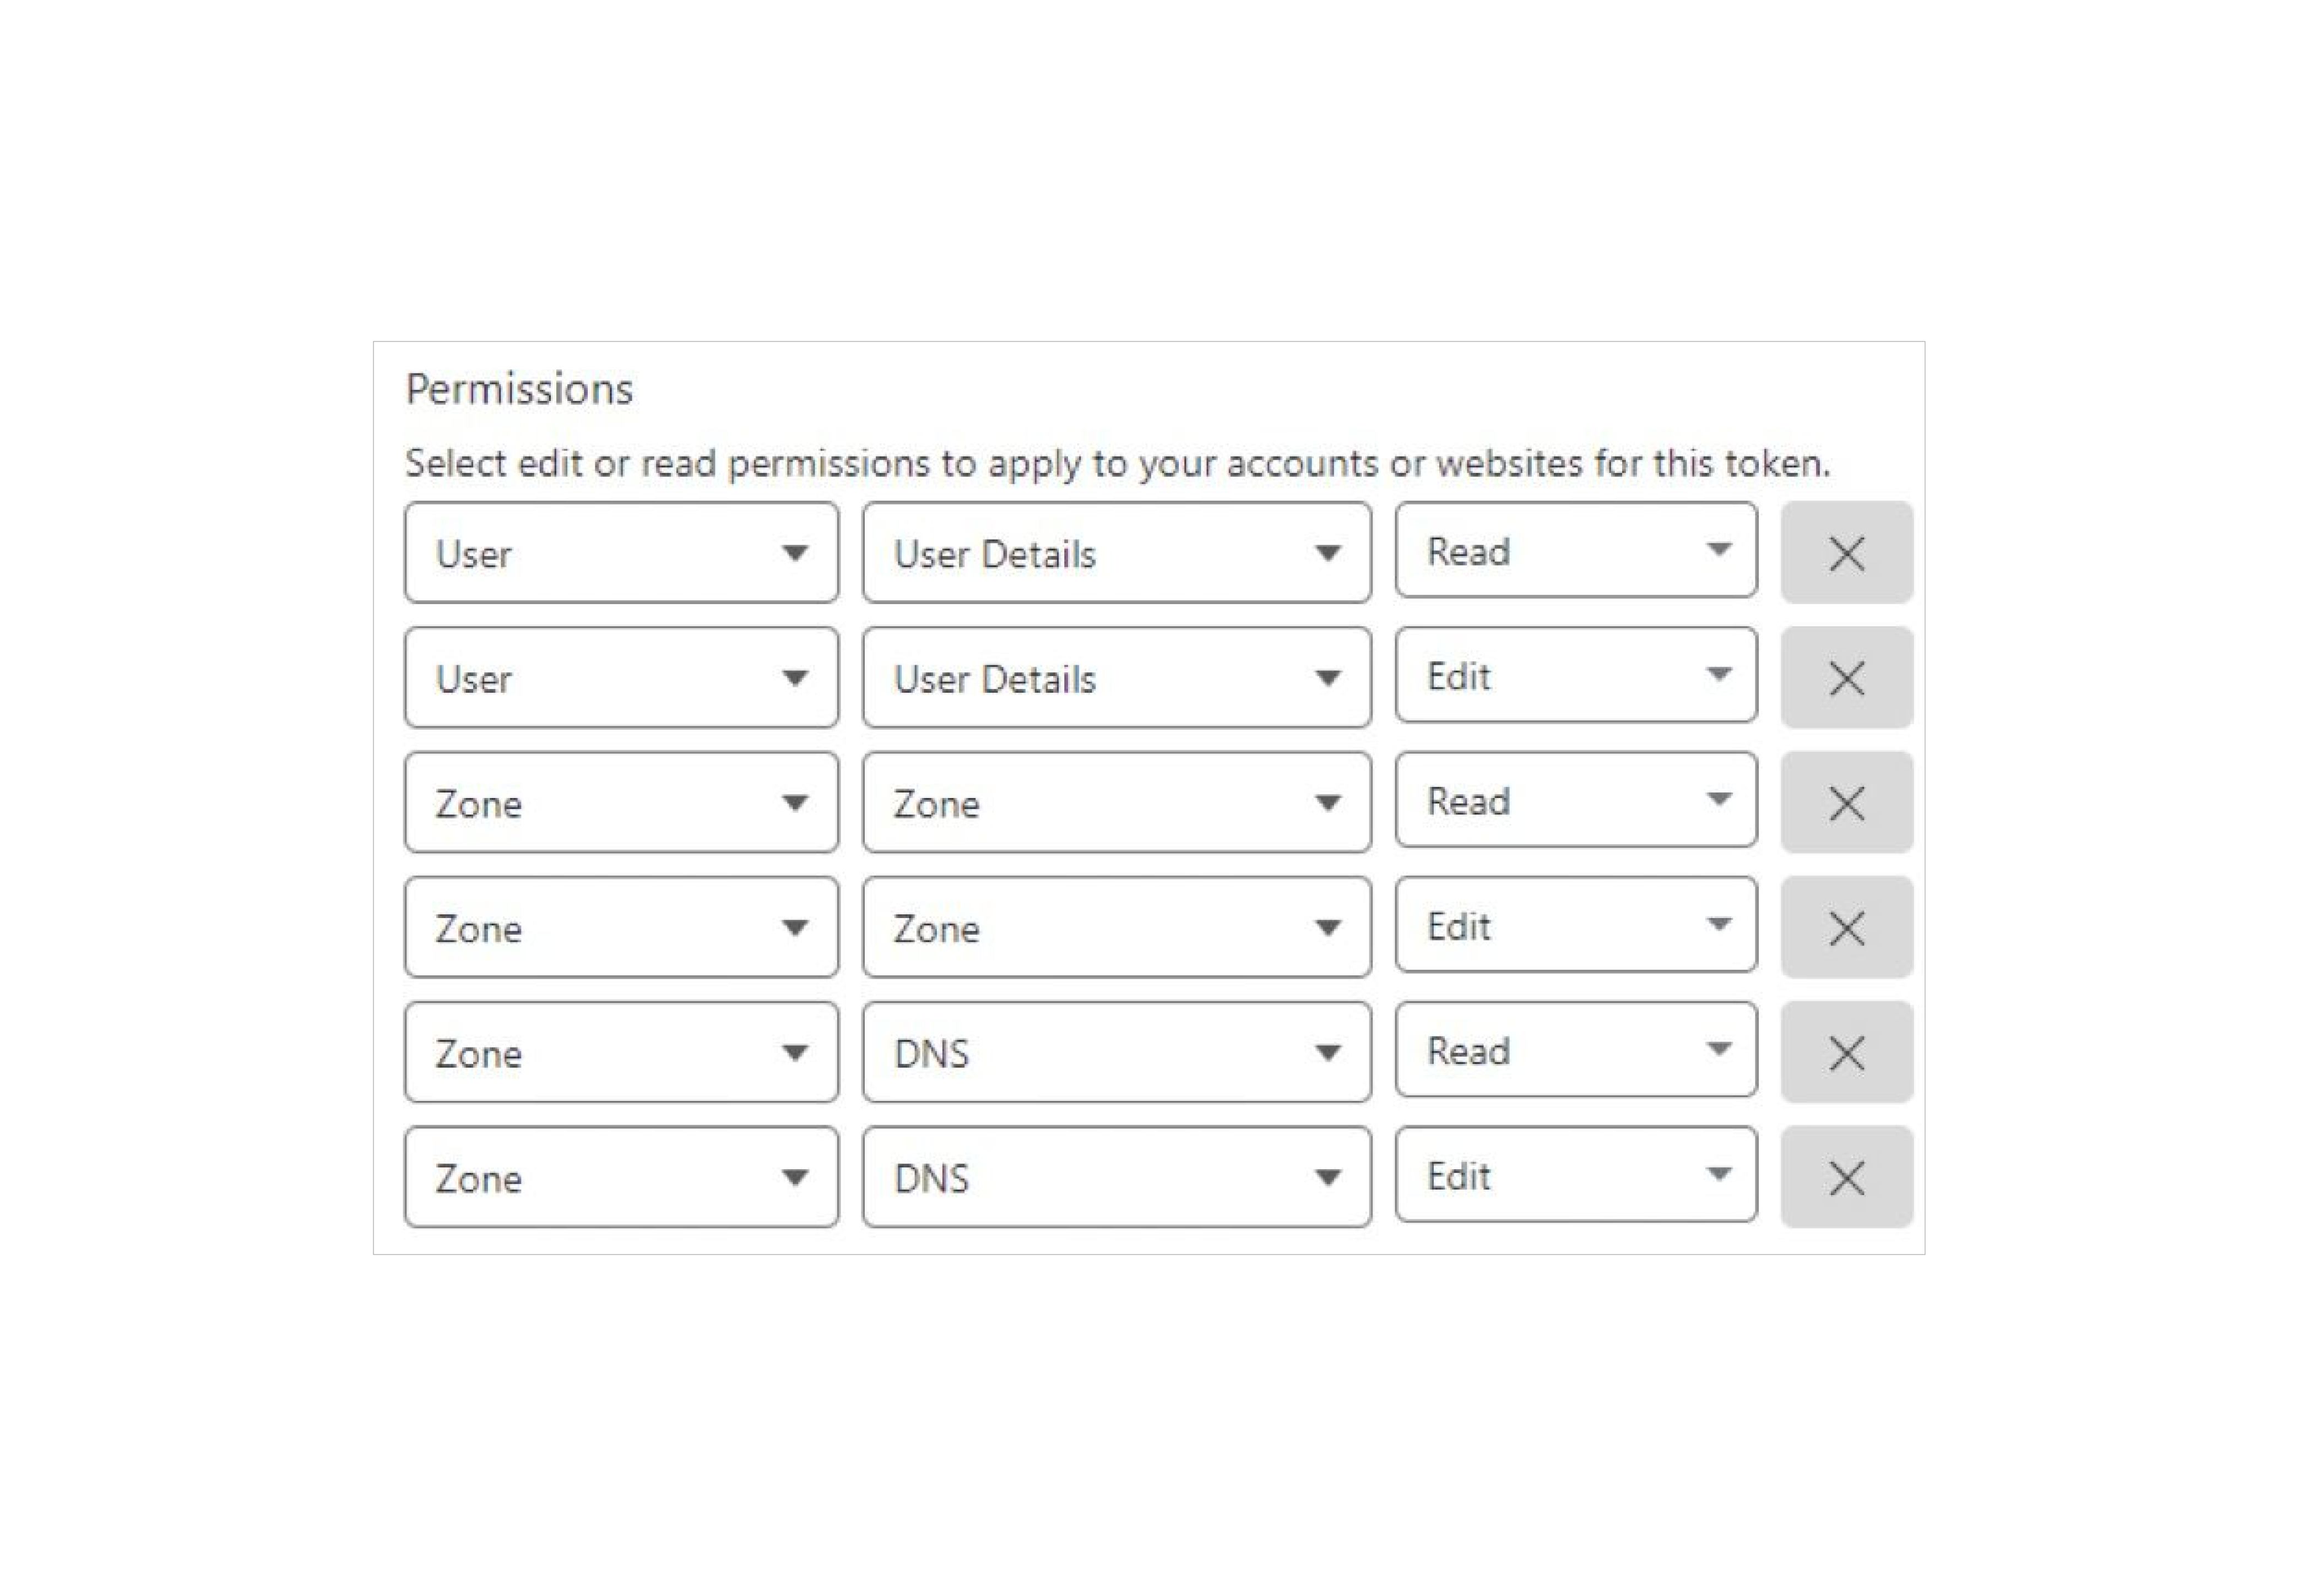Image resolution: width=2298 pixels, height=1596 pixels.
Task: Change the DNS Edit permission level dropdown
Action: 1575,1175
